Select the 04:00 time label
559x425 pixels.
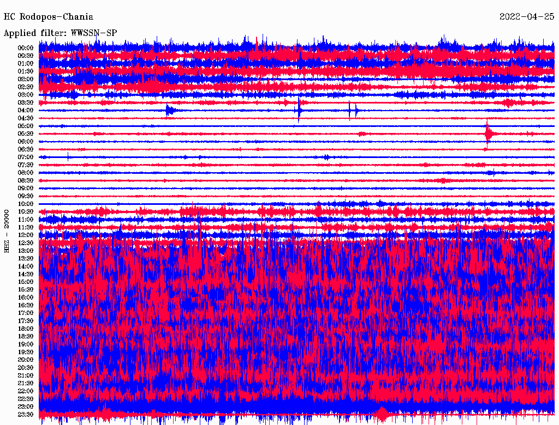tap(26, 110)
